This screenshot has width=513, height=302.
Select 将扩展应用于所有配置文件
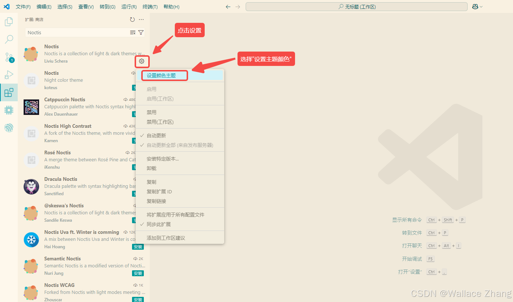point(180,215)
